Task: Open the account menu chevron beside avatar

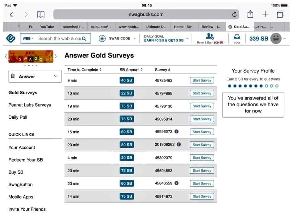Action: click(x=285, y=38)
